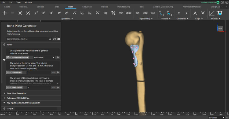Select the log function icon
The width and height of the screenshot is (229, 119).
coord(106,13)
